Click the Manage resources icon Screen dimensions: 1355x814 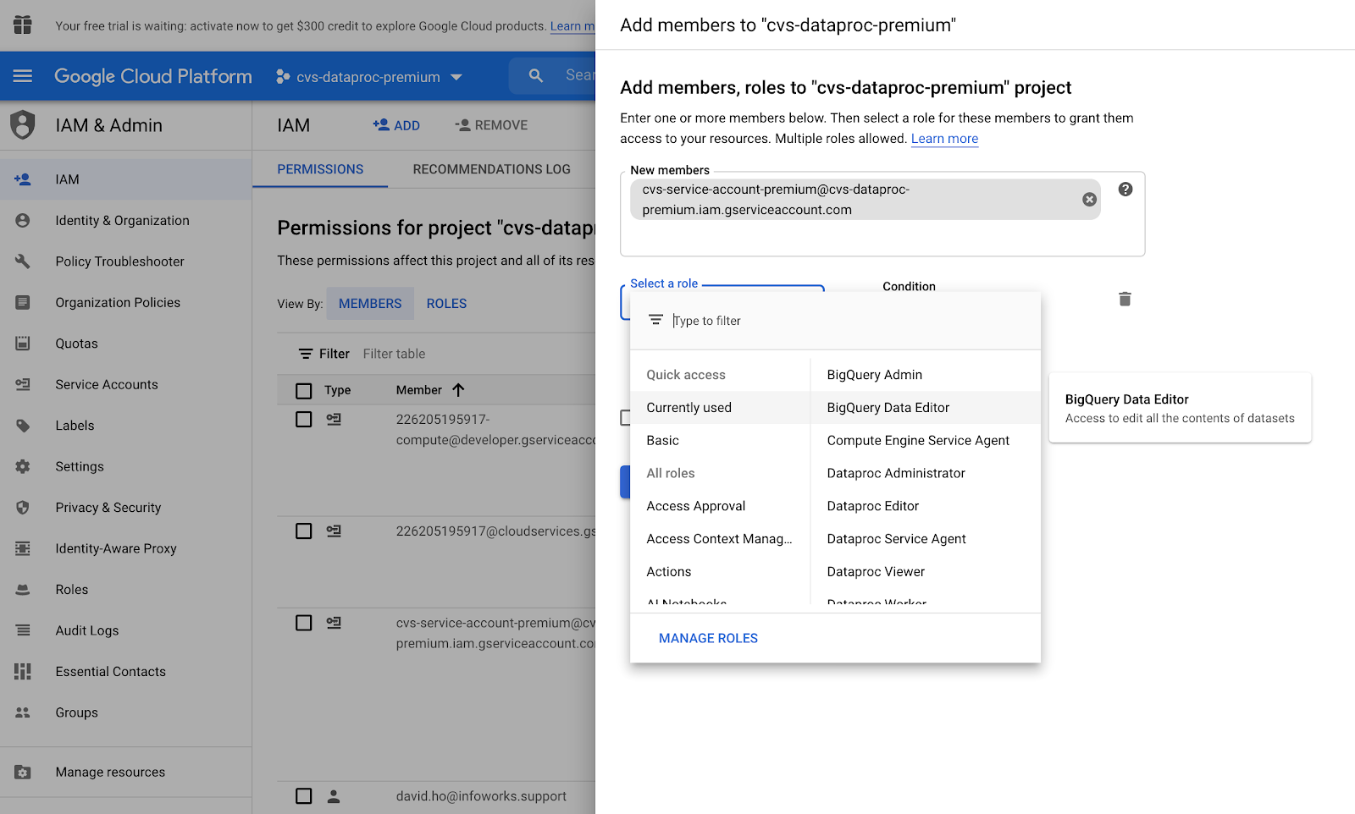click(23, 773)
